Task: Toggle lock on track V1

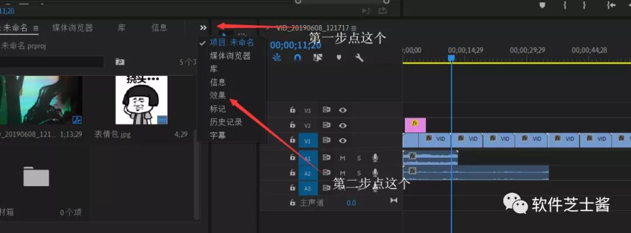Action: coord(293,141)
